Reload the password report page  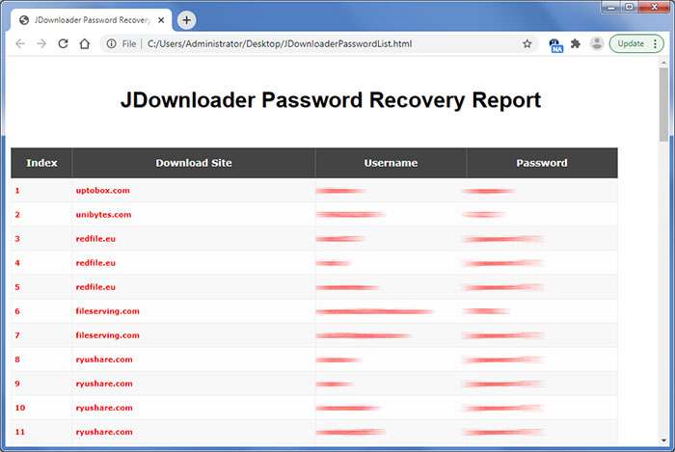click(64, 43)
